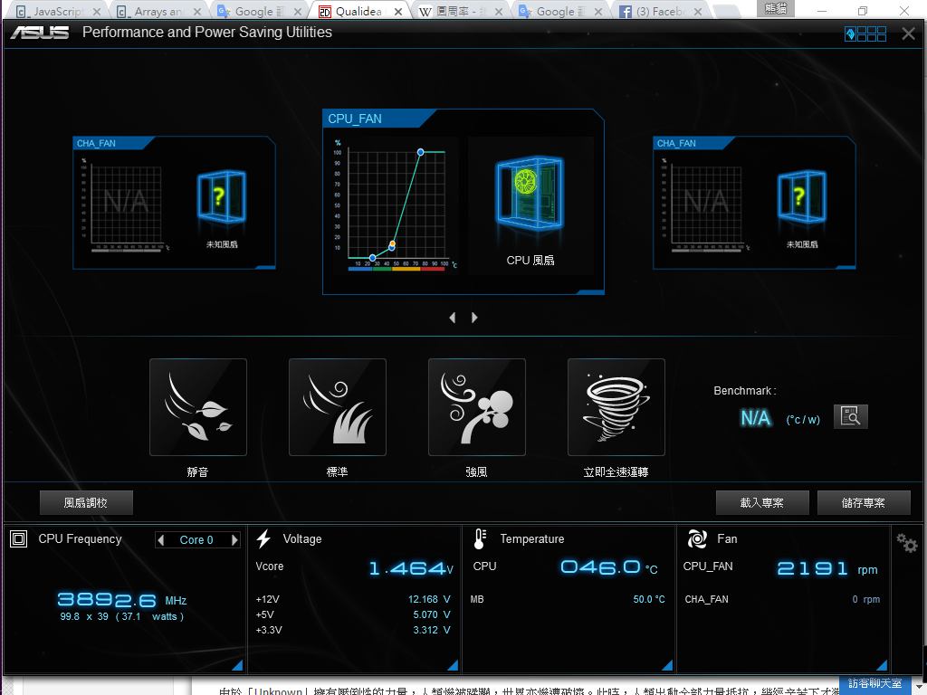This screenshot has height=695, width=927.
Task: Go to next core with right arrow
Action: pyautogui.click(x=234, y=540)
